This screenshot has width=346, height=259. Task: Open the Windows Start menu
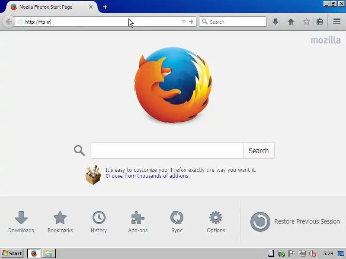(x=13, y=253)
